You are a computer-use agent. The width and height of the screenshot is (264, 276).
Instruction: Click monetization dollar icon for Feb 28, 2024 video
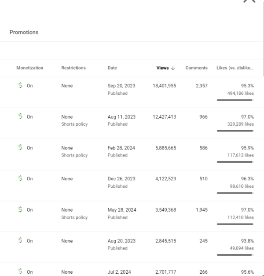(x=20, y=148)
